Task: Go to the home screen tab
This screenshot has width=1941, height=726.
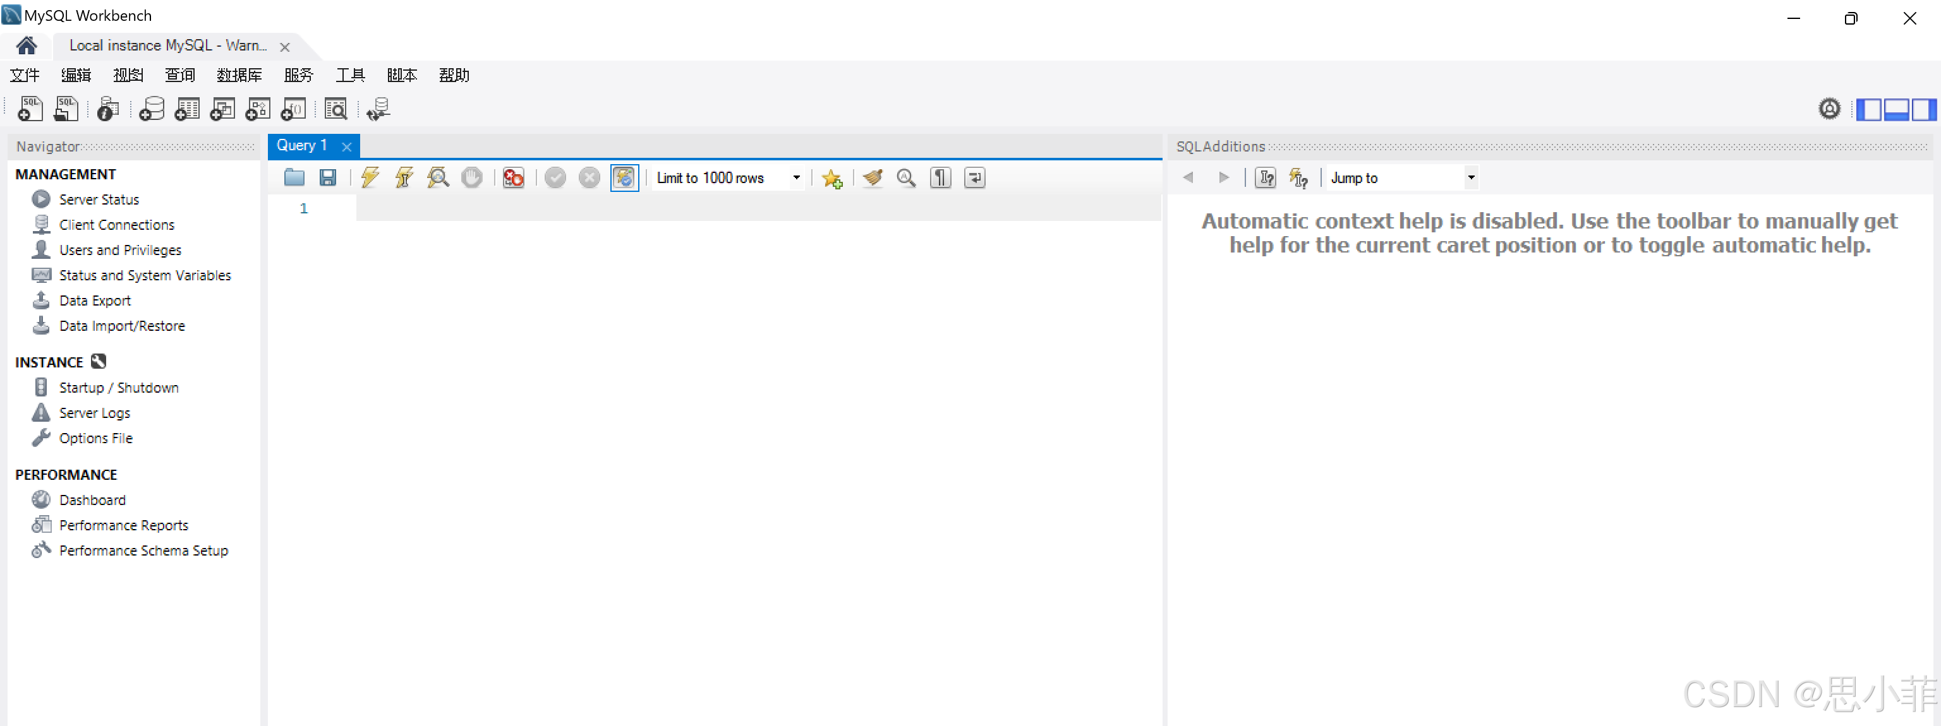Action: tap(27, 46)
